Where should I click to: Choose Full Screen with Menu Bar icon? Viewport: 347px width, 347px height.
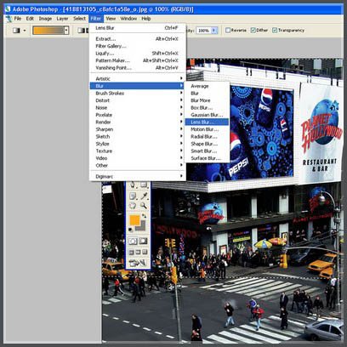(x=138, y=252)
